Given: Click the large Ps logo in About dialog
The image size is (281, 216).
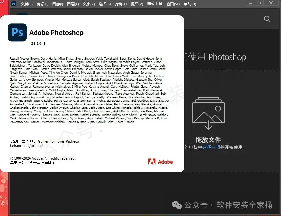Looking at the screenshot, I should click(x=17, y=32).
